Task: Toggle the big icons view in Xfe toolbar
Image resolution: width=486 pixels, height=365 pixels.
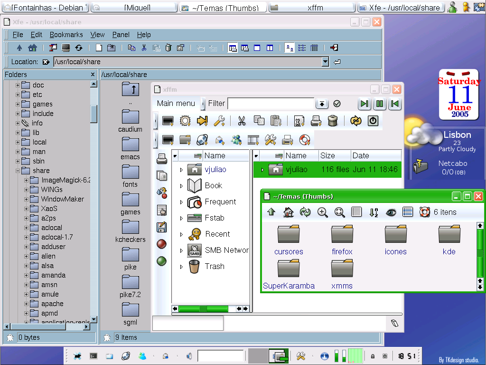Action: (290, 48)
